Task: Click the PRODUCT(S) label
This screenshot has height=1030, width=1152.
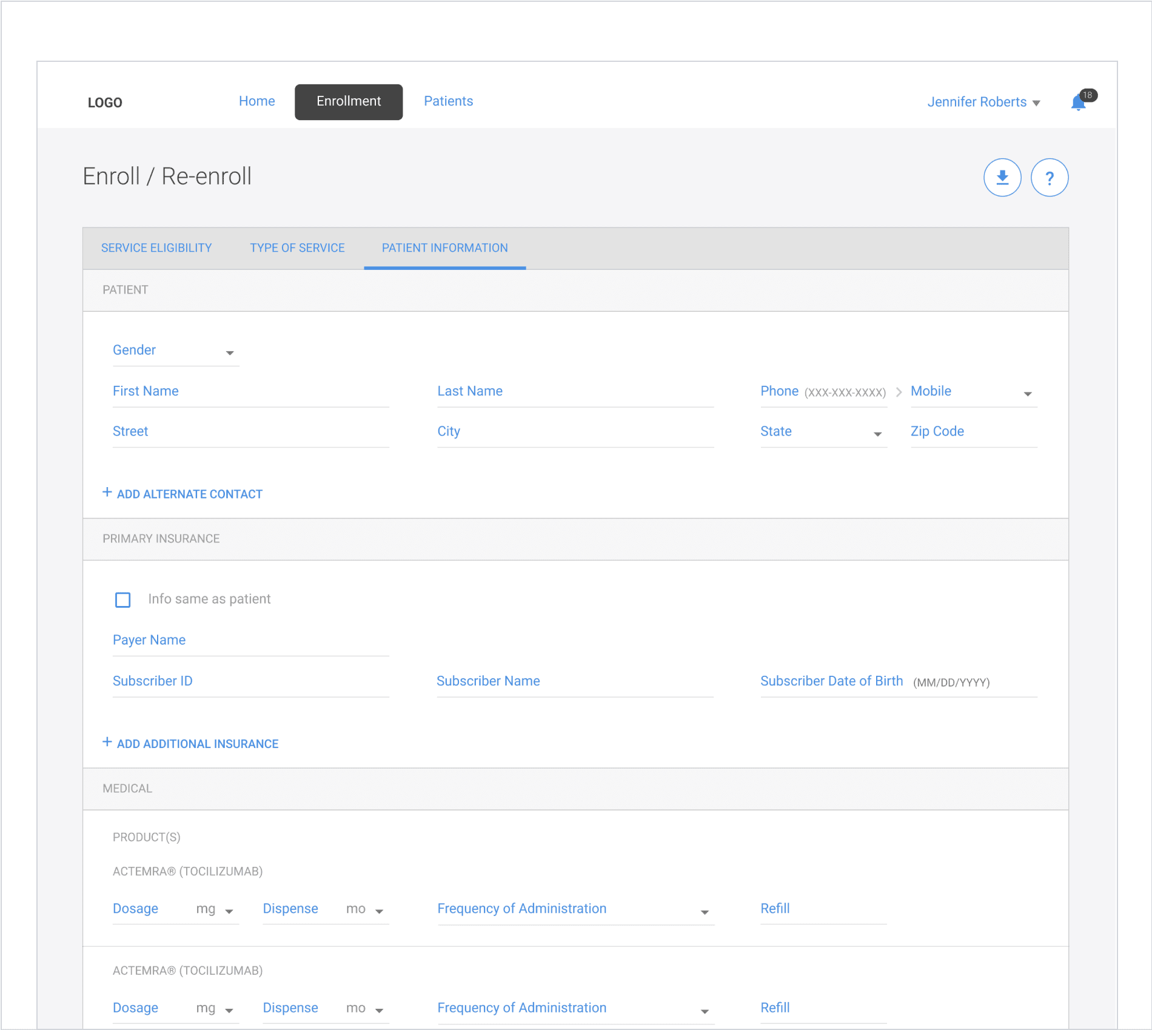Action: (146, 837)
